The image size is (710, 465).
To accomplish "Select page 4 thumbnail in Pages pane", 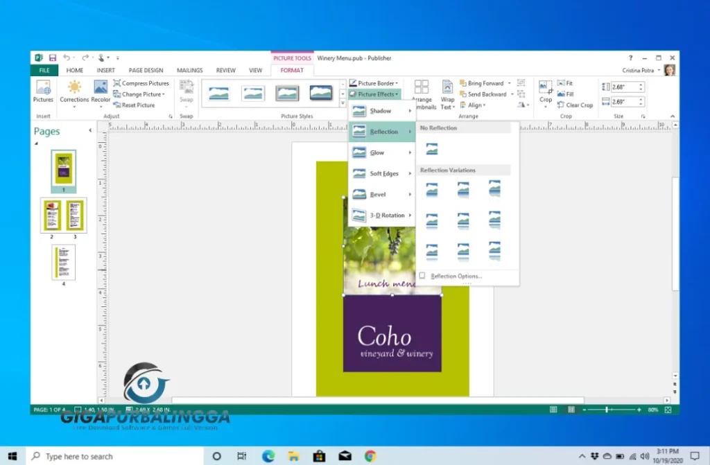I will 63,262.
